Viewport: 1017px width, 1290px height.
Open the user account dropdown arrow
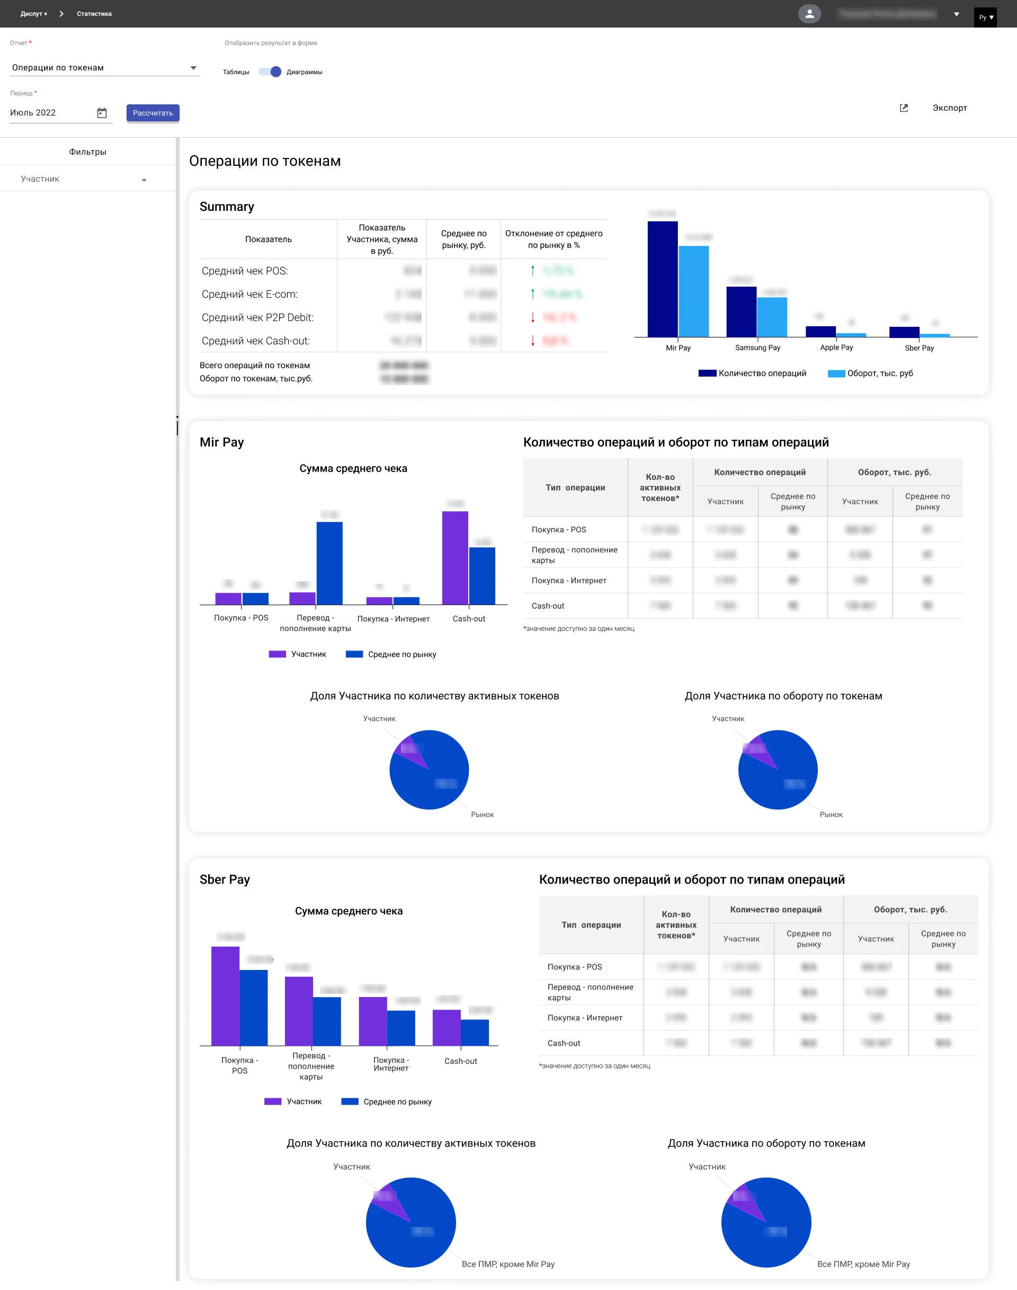tap(956, 14)
